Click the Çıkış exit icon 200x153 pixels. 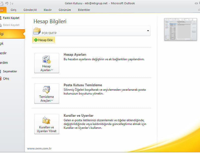1,78
